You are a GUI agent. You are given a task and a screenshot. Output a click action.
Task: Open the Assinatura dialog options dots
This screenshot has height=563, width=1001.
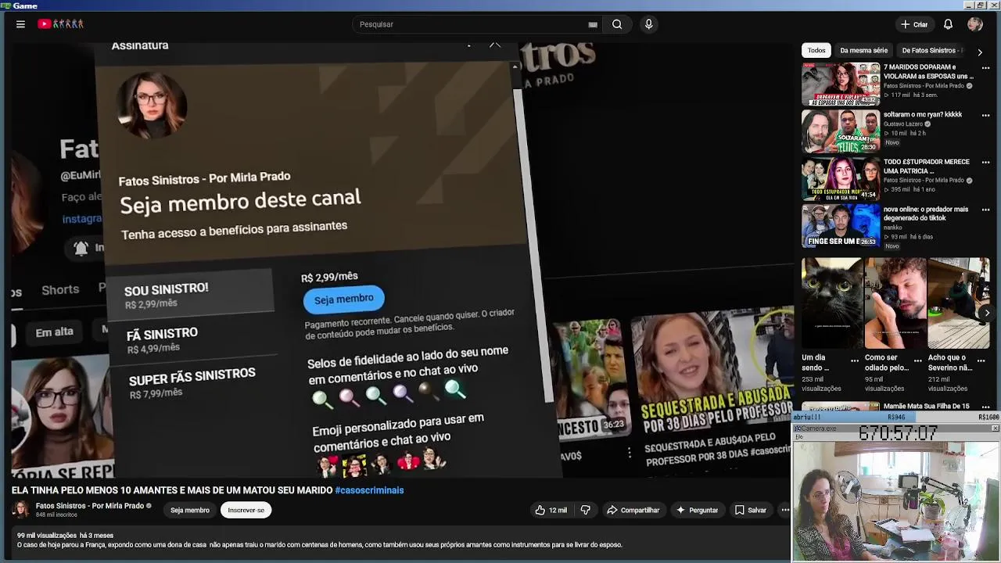point(468,45)
